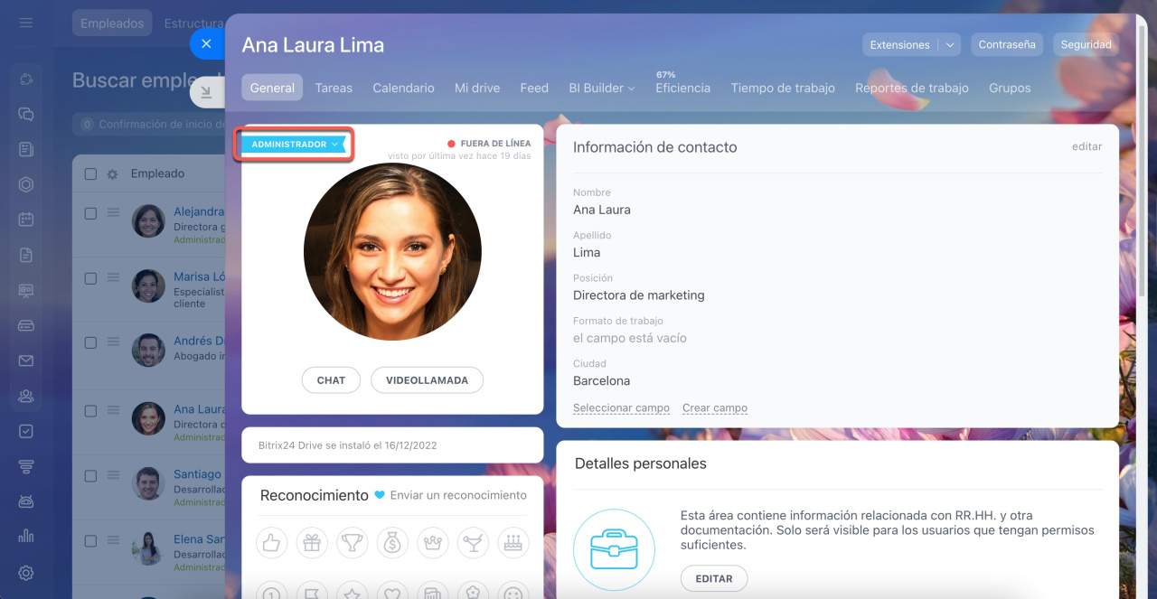
Task: Select the Empleados tab in background page
Action: tap(112, 23)
